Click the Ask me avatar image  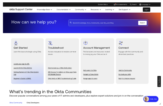tap(146, 99)
